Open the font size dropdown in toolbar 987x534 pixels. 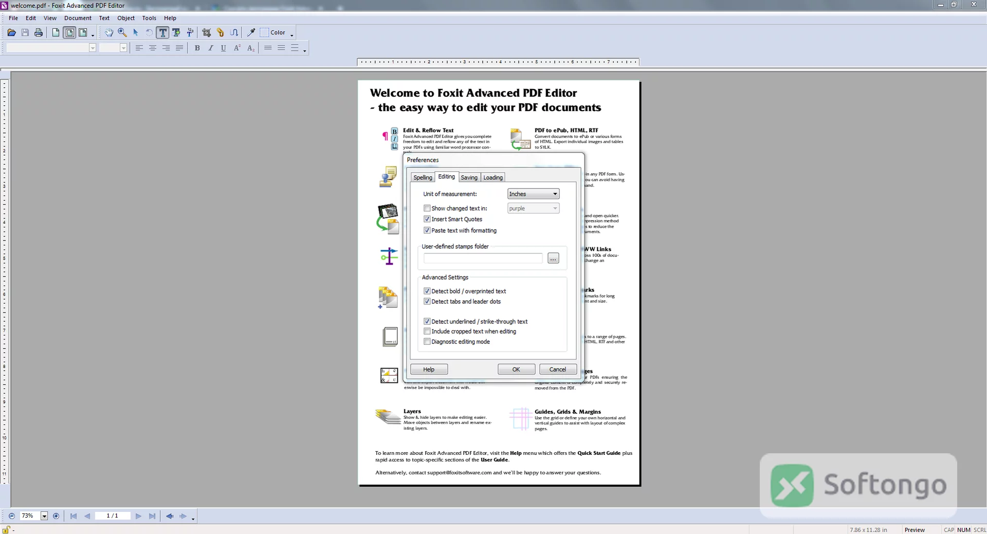click(123, 48)
